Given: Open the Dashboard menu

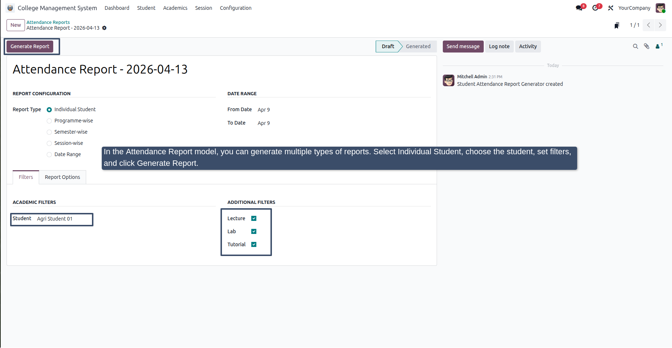Looking at the screenshot, I should 117,8.
